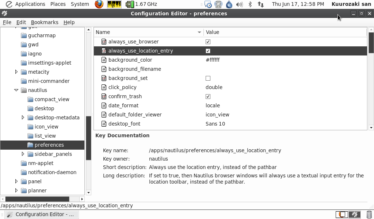Screen dimensions: 374x219
Task: Click the Bluetooth icon in the panel
Action: [249, 4]
